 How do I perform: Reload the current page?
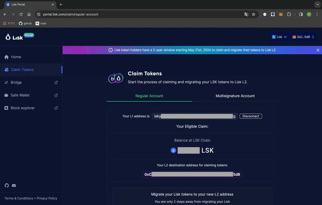[21, 14]
